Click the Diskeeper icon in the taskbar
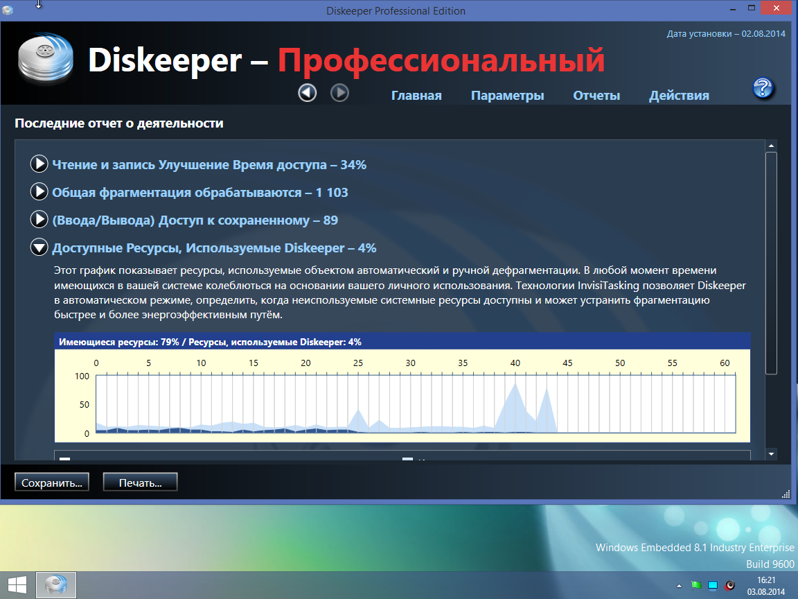798x599 pixels. (56, 585)
